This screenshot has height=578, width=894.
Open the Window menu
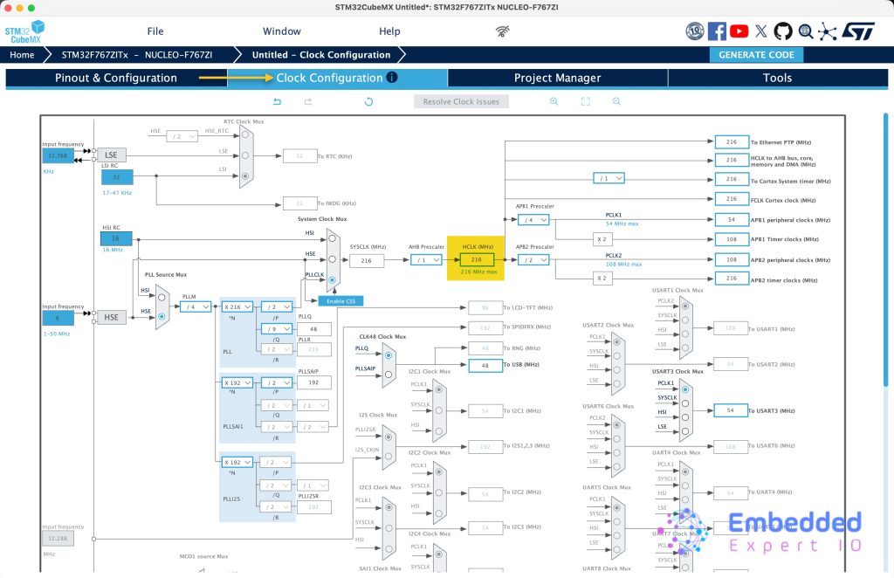[282, 31]
